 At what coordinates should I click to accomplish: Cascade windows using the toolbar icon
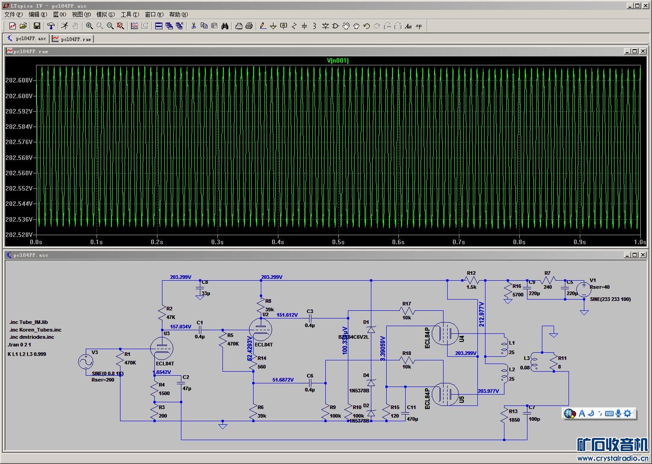point(169,26)
